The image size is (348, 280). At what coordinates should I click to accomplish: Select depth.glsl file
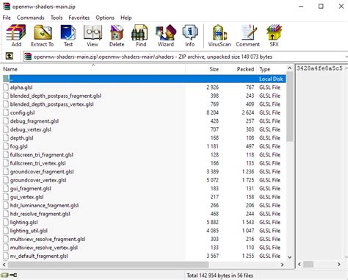pos(145,138)
